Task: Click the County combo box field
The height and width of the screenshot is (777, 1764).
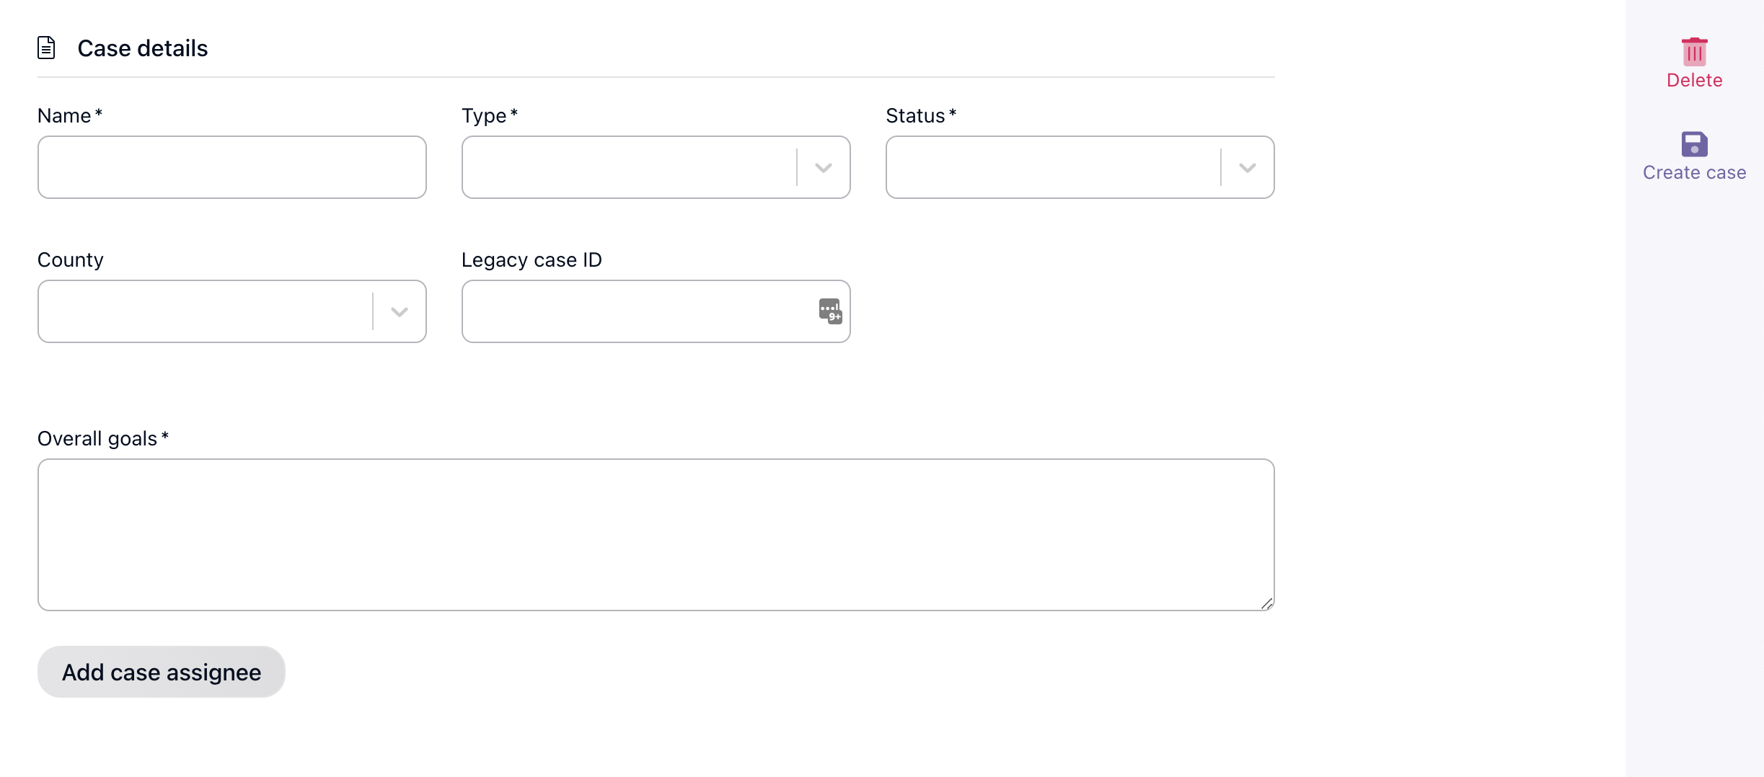Action: [x=202, y=311]
